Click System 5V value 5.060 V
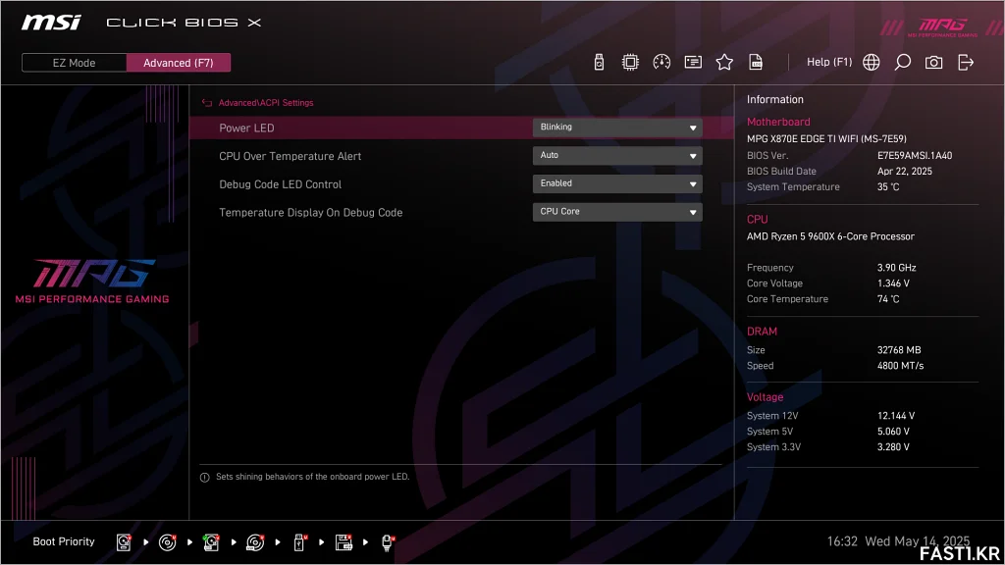 click(893, 432)
